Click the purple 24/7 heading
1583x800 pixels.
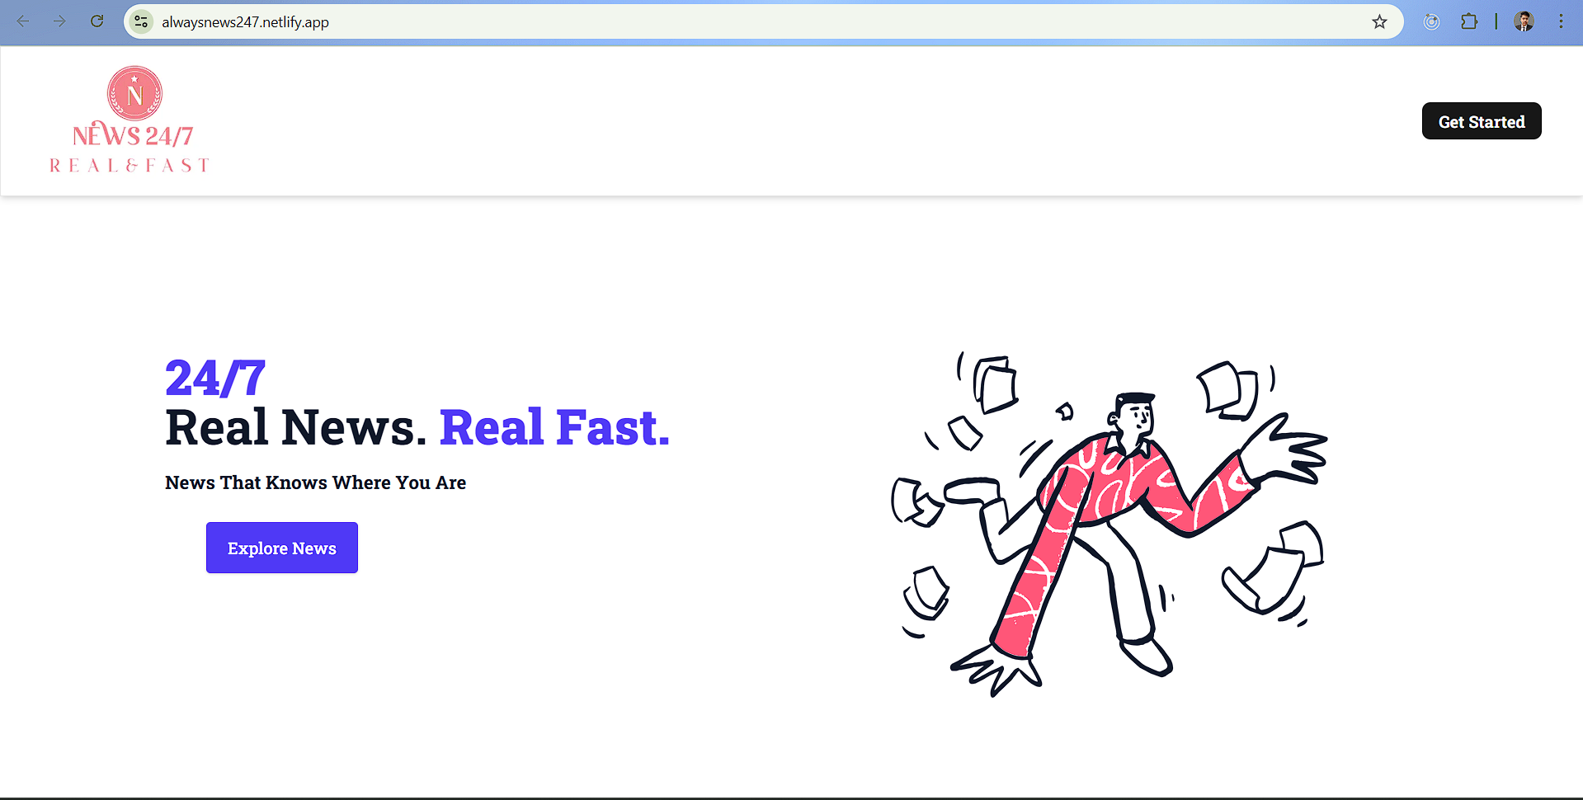[x=215, y=379]
